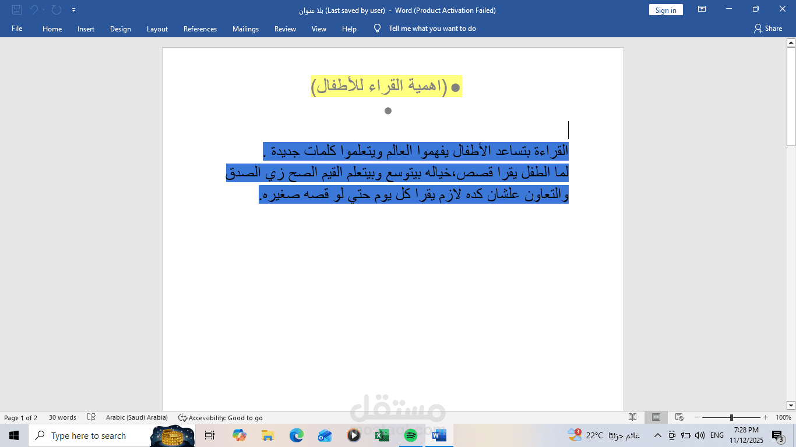
Task: Click the first selected paragraph line ending 'جديدة'
Action: coord(415,151)
